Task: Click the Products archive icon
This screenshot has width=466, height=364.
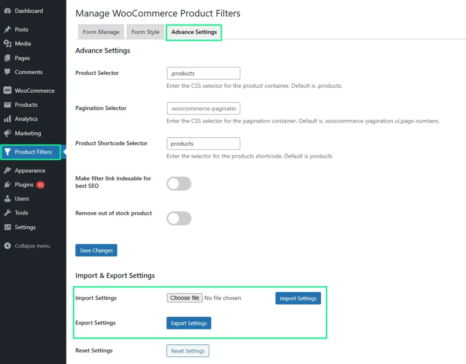Action: pos(7,105)
